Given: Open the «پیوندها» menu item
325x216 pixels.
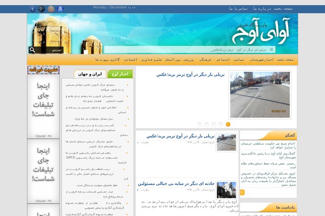Looking at the screenshot, I should tap(102, 60).
